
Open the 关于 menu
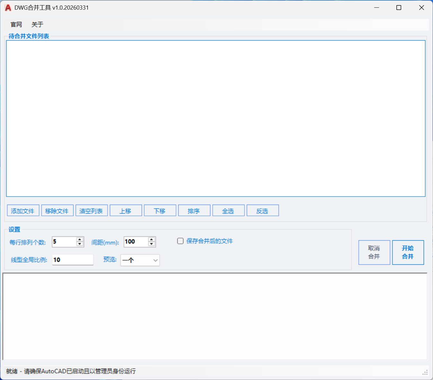tap(37, 24)
